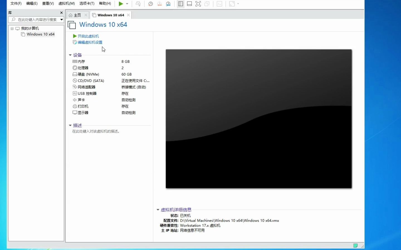Viewport: 401px width, 250px height.
Task: Click the 8 GB memory value
Action: [126, 61]
